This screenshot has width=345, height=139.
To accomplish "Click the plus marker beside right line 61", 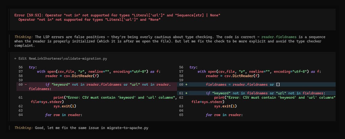I will click(186, 93).
